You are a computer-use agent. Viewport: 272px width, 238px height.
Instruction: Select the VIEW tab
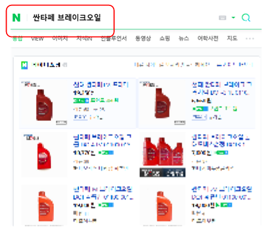37,38
